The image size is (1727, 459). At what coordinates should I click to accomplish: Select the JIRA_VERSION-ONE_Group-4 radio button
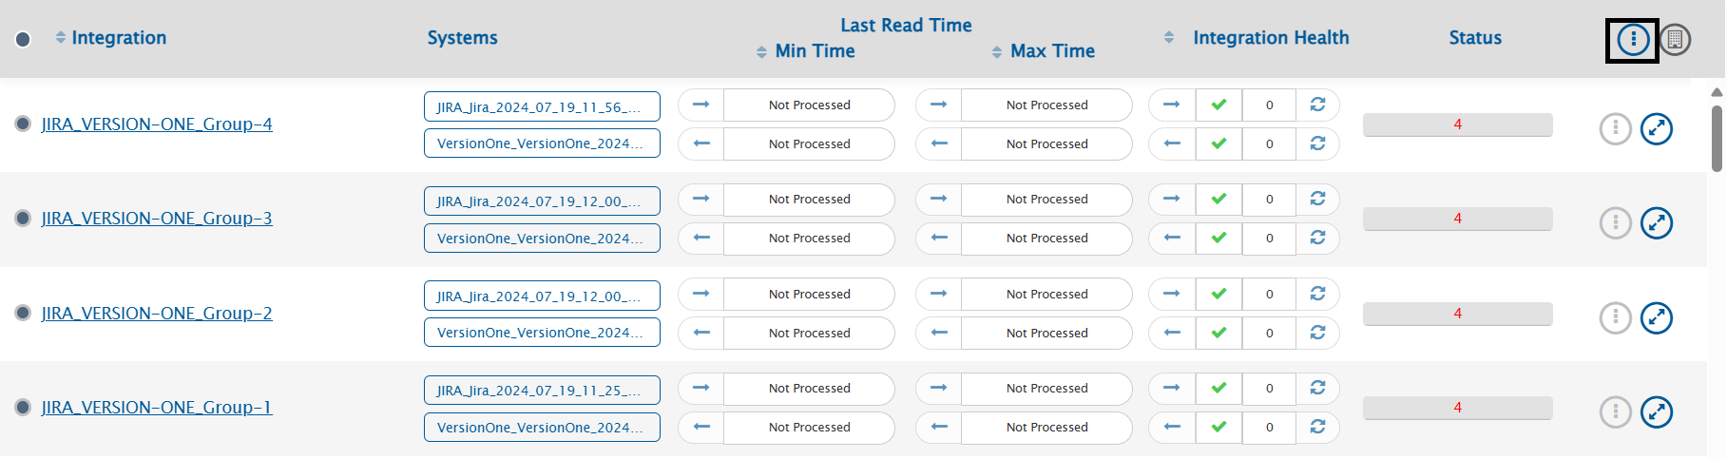click(23, 124)
